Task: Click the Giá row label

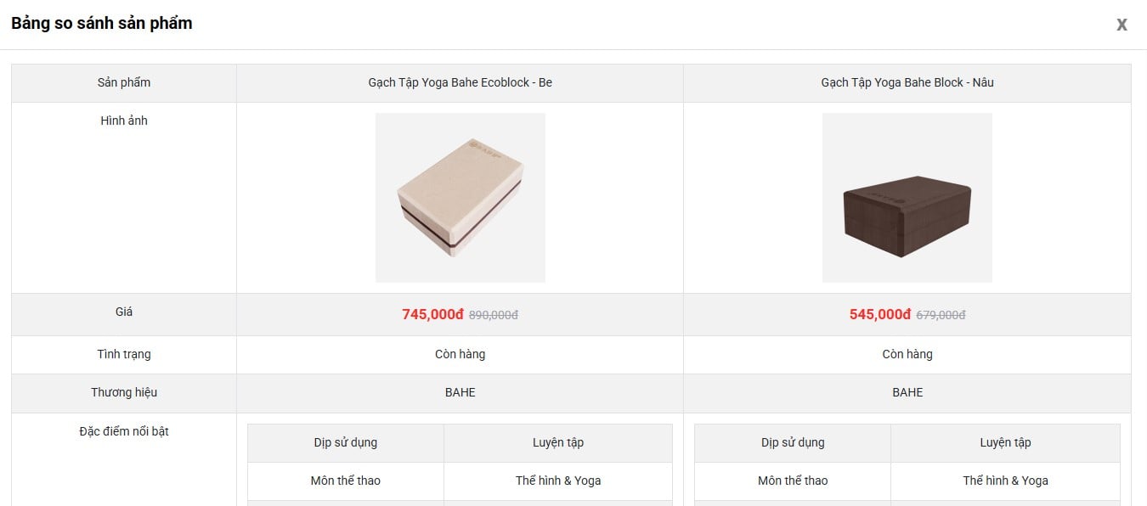Action: point(124,312)
